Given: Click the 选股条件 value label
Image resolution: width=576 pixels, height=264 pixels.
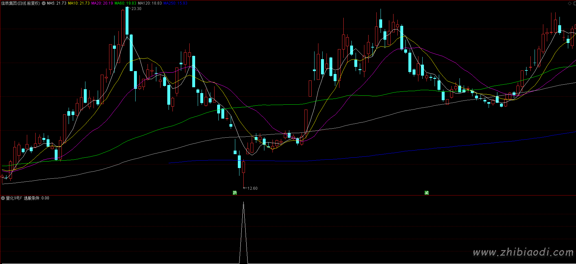Looking at the screenshot, I should coord(36,198).
